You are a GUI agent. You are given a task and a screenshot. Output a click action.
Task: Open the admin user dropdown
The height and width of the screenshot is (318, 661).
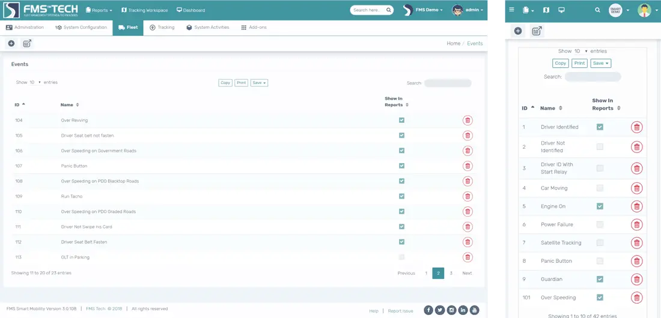pos(469,10)
